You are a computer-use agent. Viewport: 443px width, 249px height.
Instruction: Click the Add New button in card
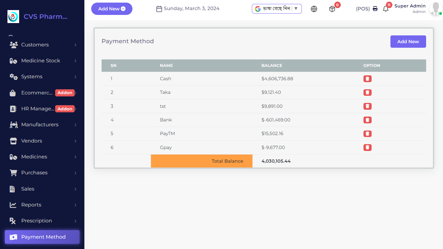click(x=408, y=42)
